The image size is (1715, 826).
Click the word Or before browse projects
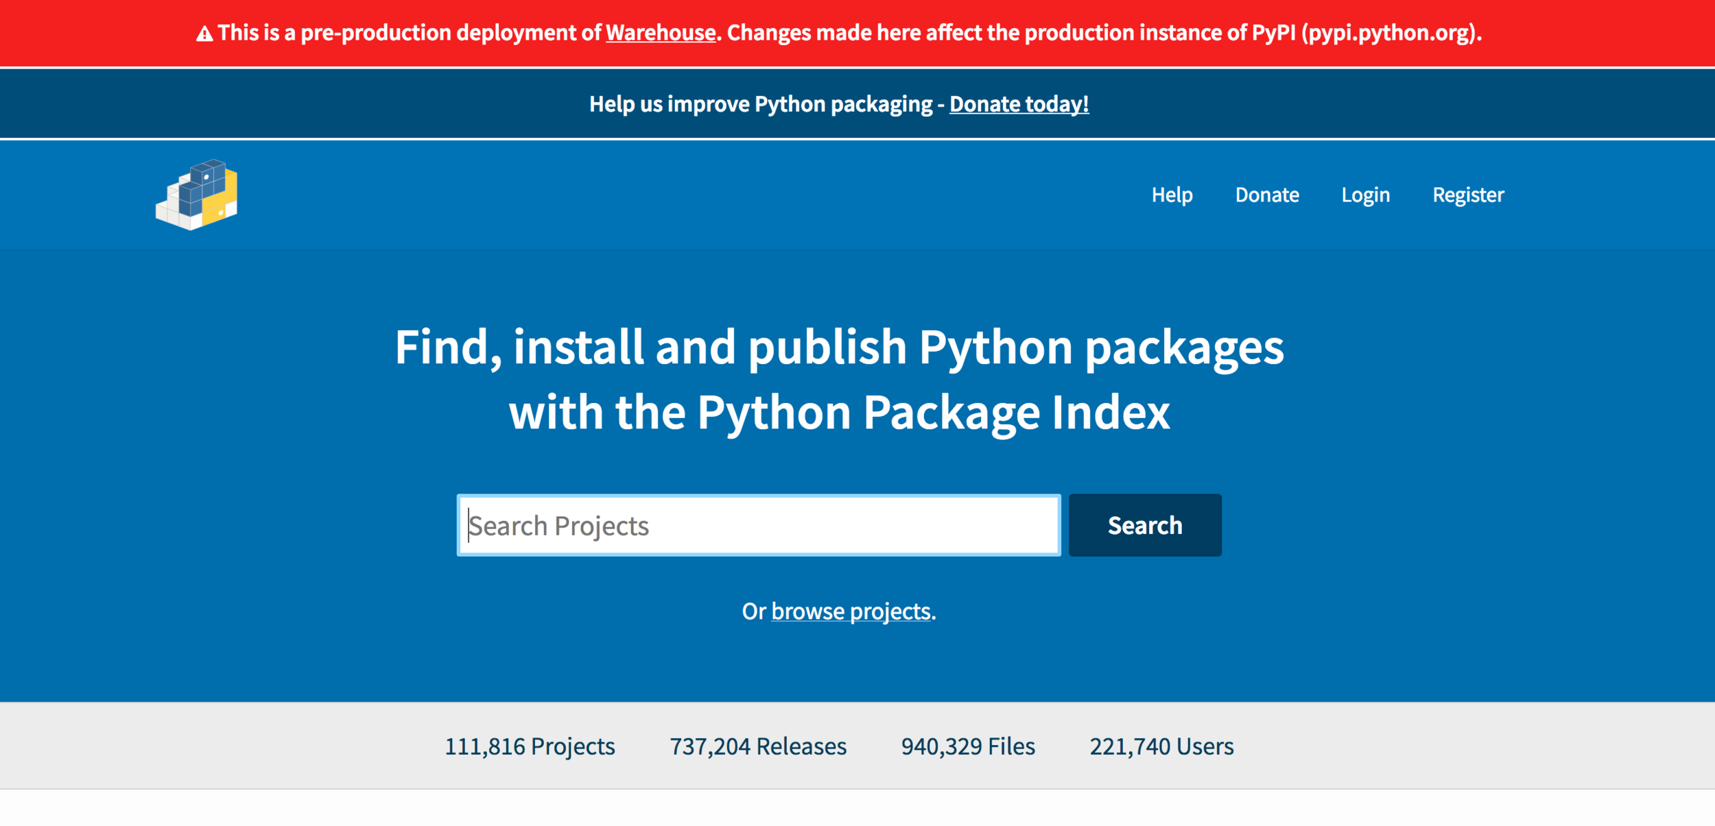pos(753,611)
